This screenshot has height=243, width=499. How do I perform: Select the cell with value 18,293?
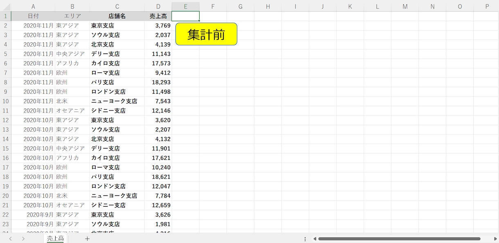pyautogui.click(x=158, y=82)
